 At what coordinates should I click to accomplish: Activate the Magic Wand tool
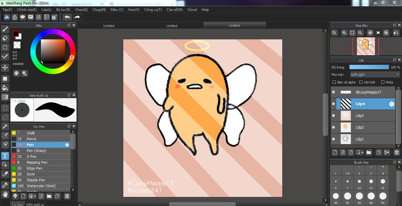[5, 126]
